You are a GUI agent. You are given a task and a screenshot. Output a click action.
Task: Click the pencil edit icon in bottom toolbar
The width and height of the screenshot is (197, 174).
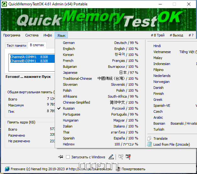click(111, 157)
